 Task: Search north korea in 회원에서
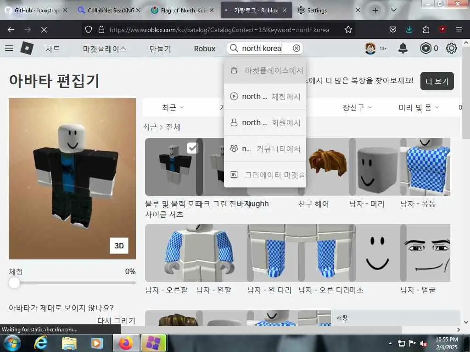(265, 122)
